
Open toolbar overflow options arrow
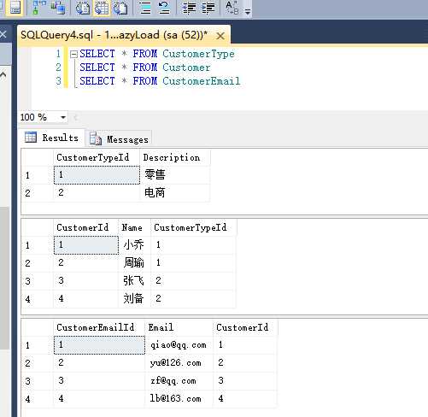pyautogui.click(x=248, y=11)
